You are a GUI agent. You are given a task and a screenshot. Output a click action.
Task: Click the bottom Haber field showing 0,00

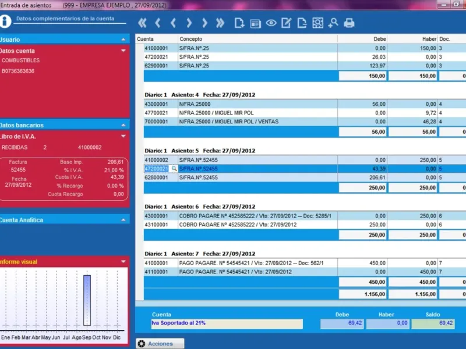[x=387, y=323]
